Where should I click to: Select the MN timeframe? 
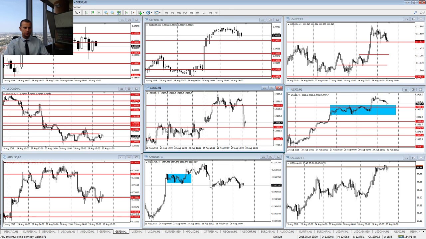pyautogui.click(x=216, y=13)
